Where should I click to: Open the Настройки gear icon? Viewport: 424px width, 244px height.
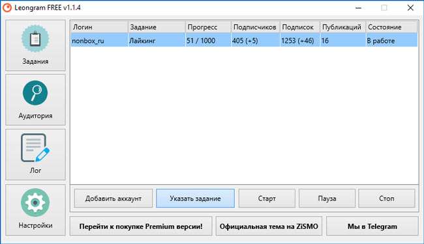pos(35,202)
